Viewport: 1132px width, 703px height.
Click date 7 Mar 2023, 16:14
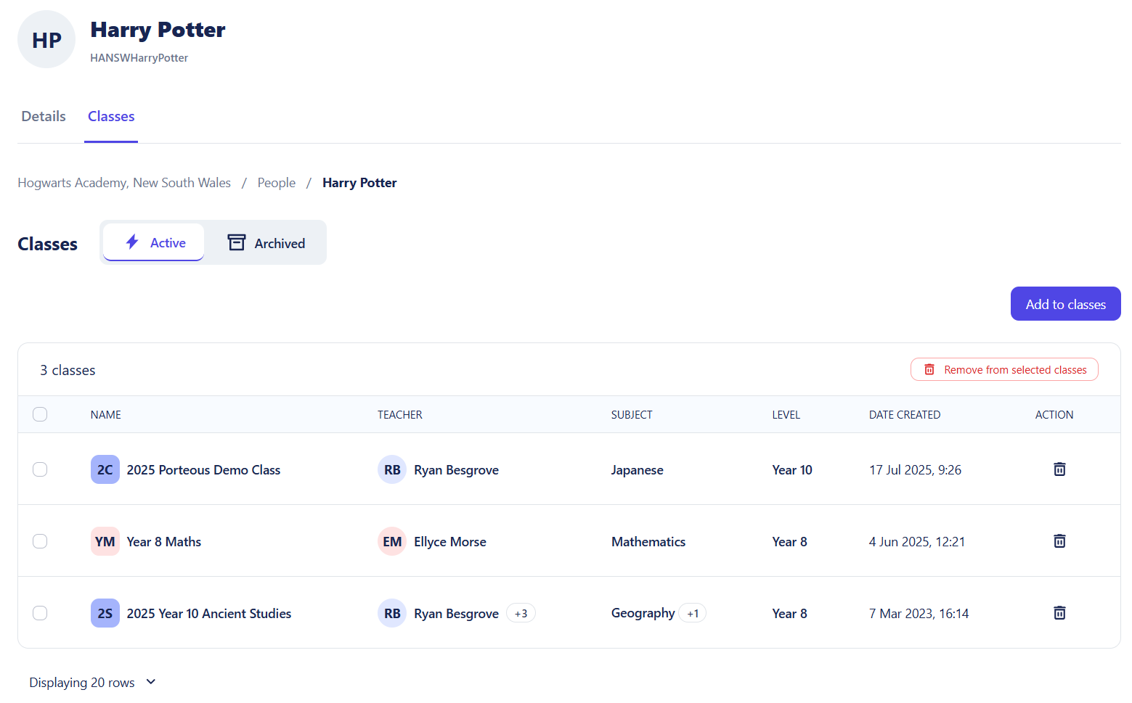pyautogui.click(x=919, y=614)
